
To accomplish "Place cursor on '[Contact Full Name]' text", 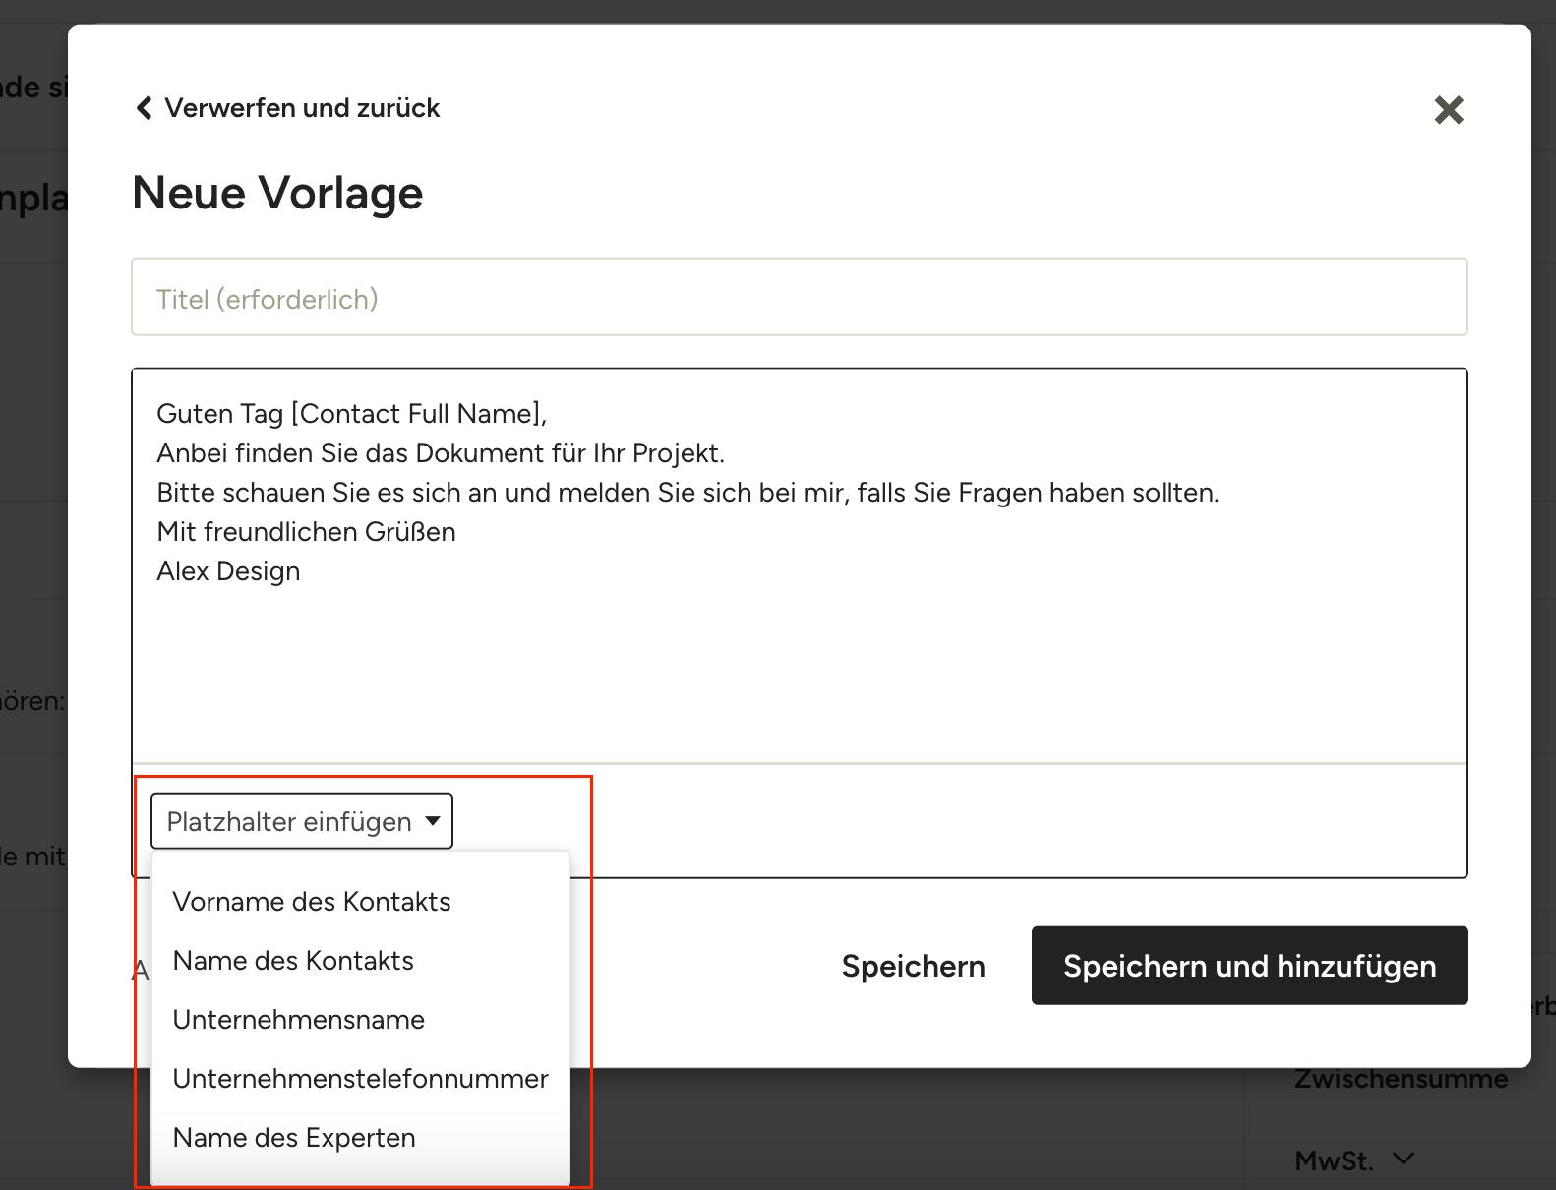I will tap(417, 414).
